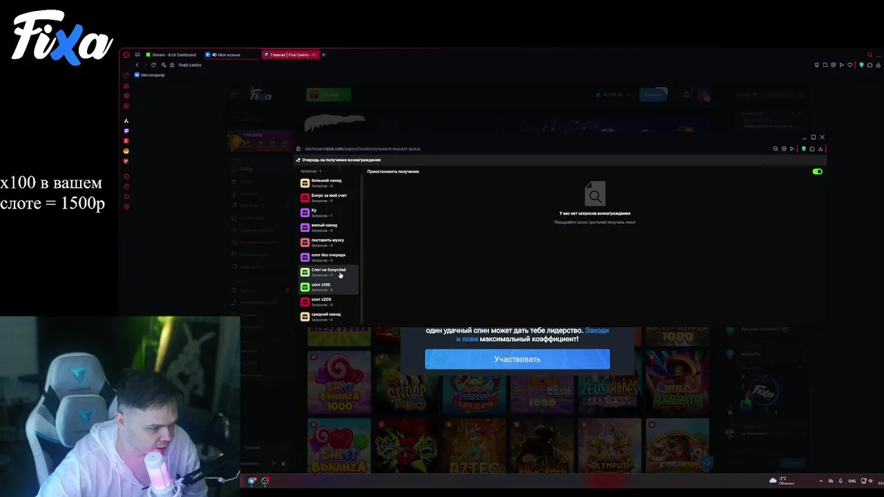Open Twitch icon in Opera sidebar
Viewport: 884px width, 497px height.
coord(126,131)
